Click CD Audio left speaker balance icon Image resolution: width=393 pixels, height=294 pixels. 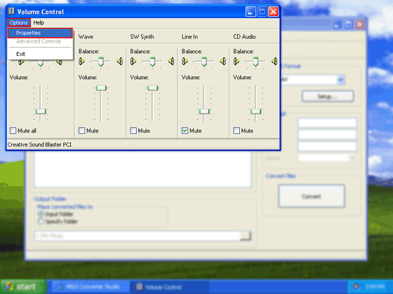(x=237, y=62)
